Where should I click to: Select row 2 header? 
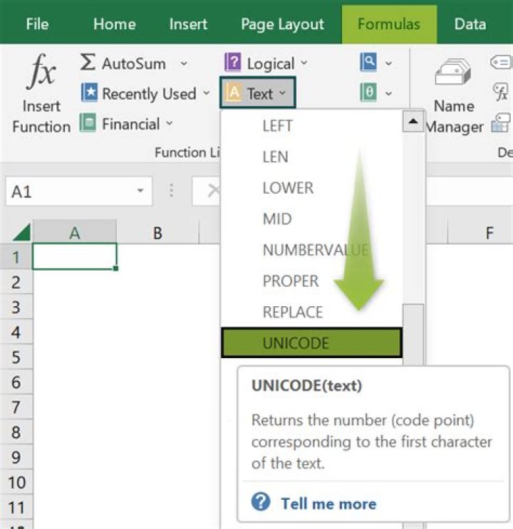click(x=16, y=282)
